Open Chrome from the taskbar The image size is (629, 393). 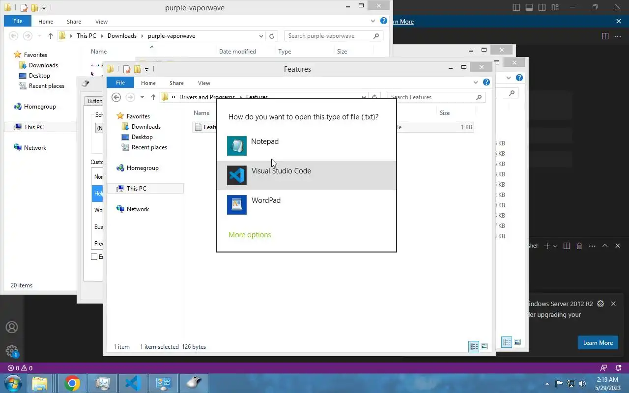(72, 383)
